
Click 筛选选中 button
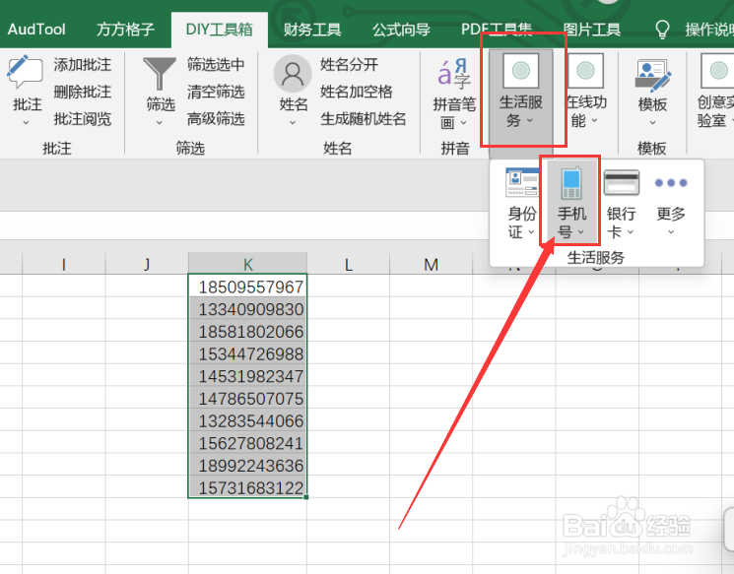[216, 65]
